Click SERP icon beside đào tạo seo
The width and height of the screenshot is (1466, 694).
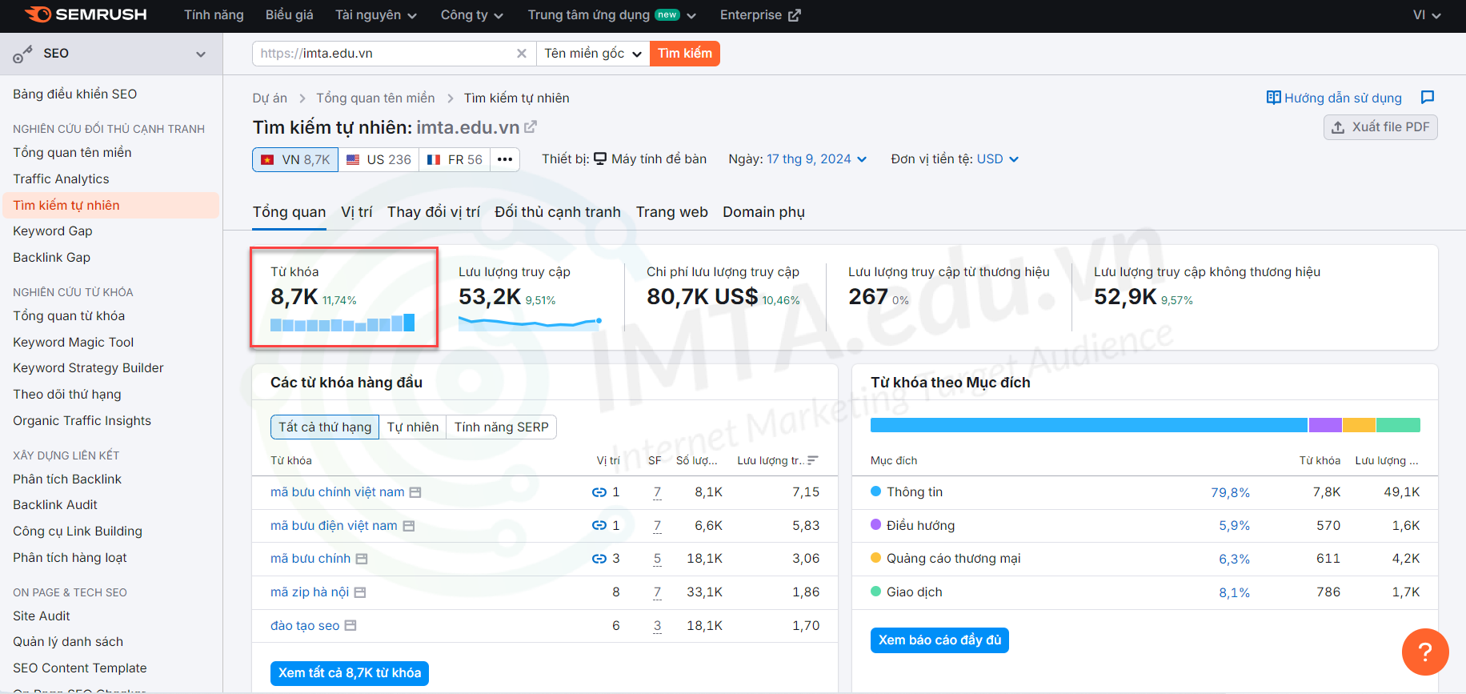[x=350, y=626]
